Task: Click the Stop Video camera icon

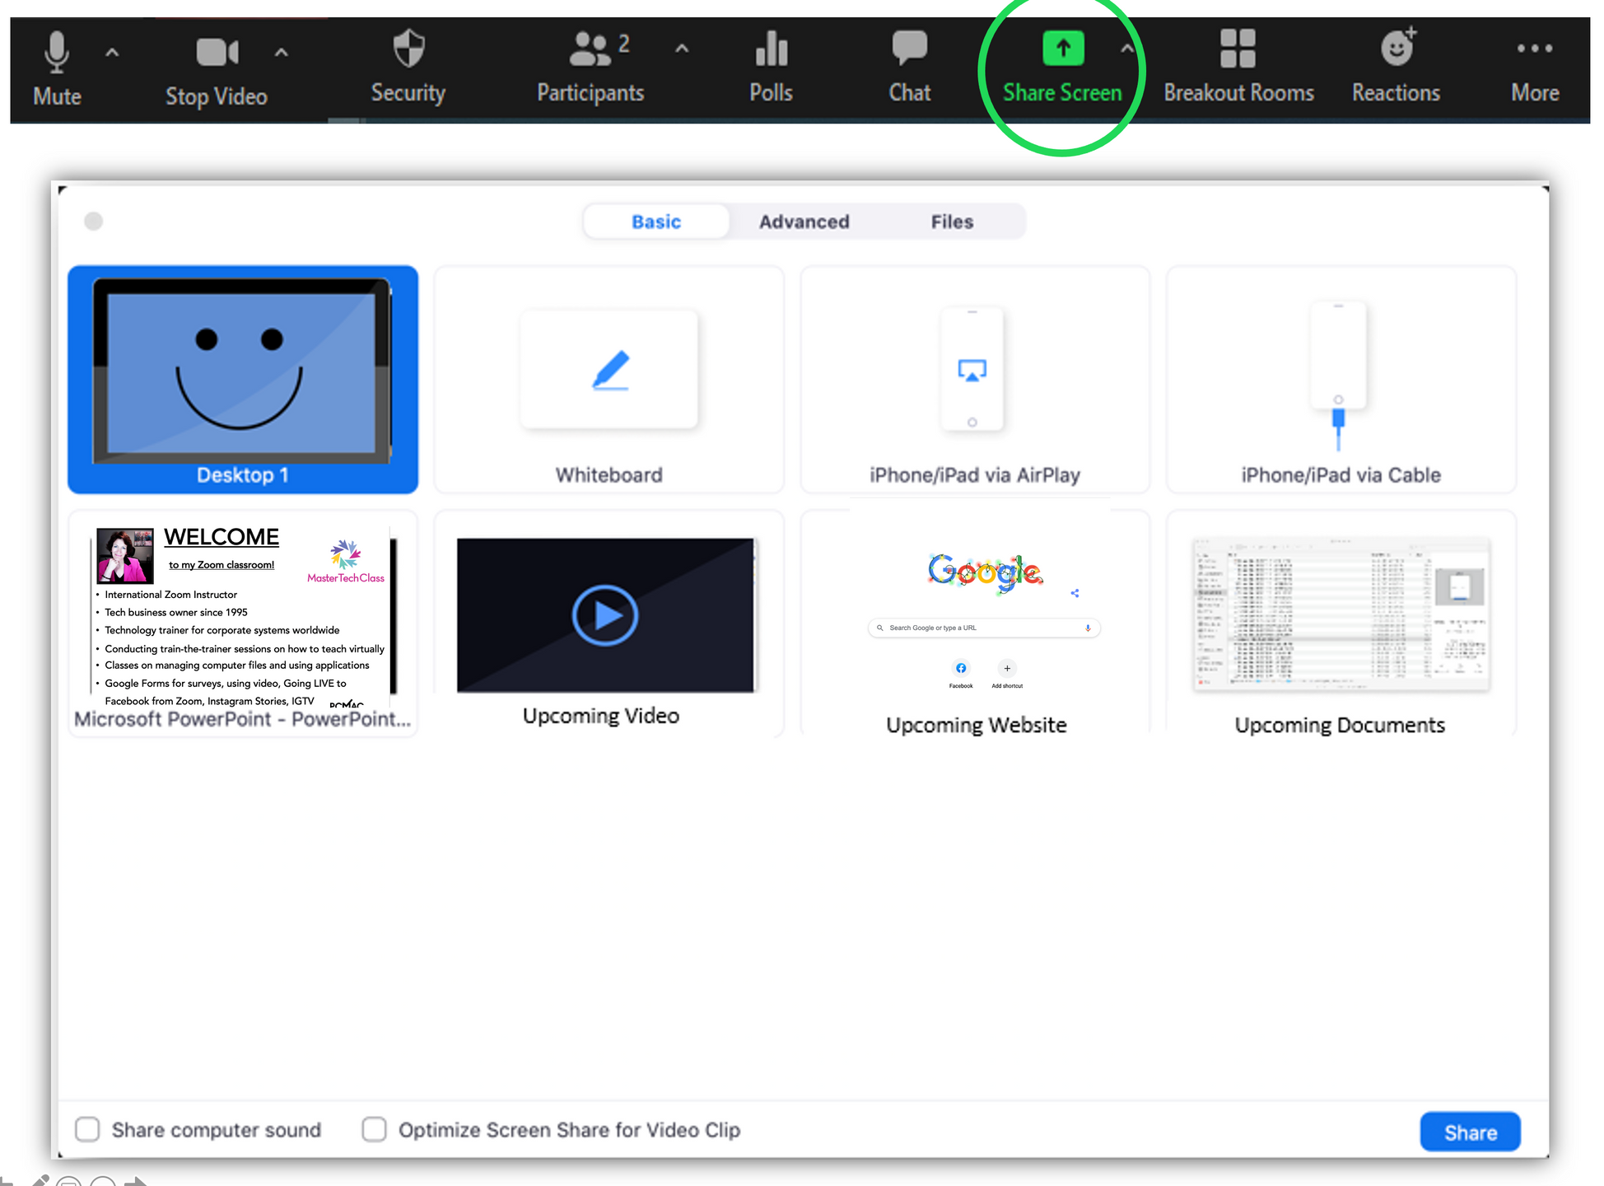Action: (217, 53)
